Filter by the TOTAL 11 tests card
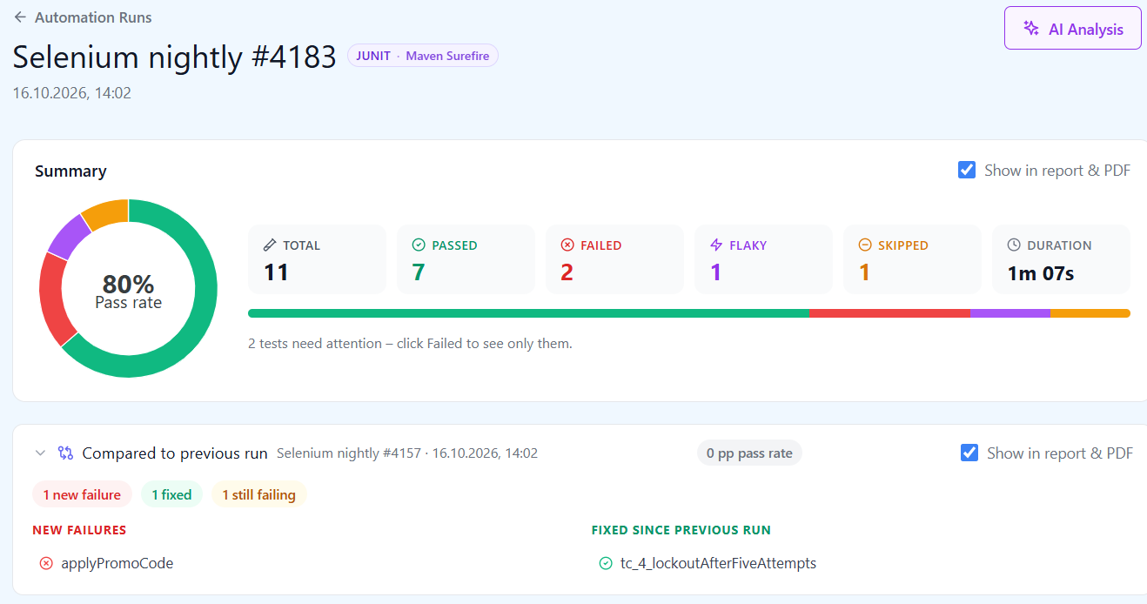Image resolution: width=1147 pixels, height=604 pixels. point(317,259)
